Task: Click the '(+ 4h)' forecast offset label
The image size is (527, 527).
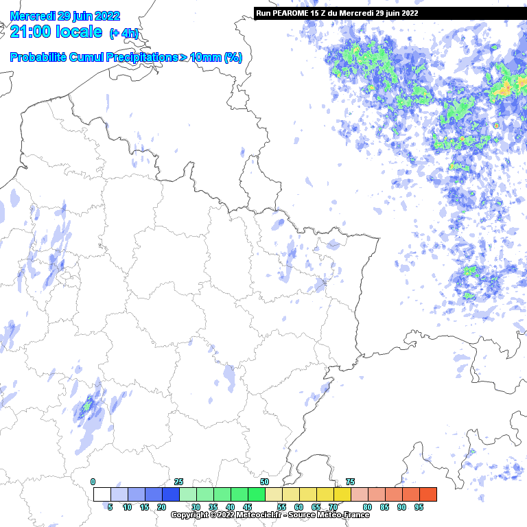Action: pyautogui.click(x=124, y=34)
